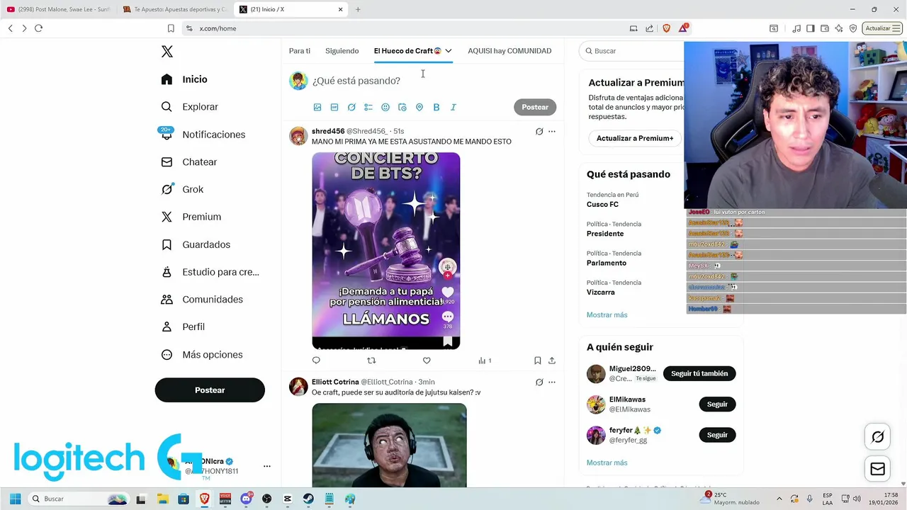Ask Grok about shred456's post
907x510 pixels.
(539, 131)
